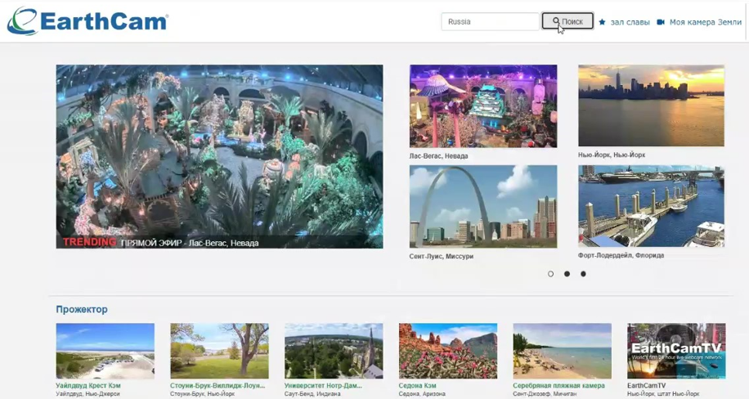Click the search field containing Russia

(489, 22)
